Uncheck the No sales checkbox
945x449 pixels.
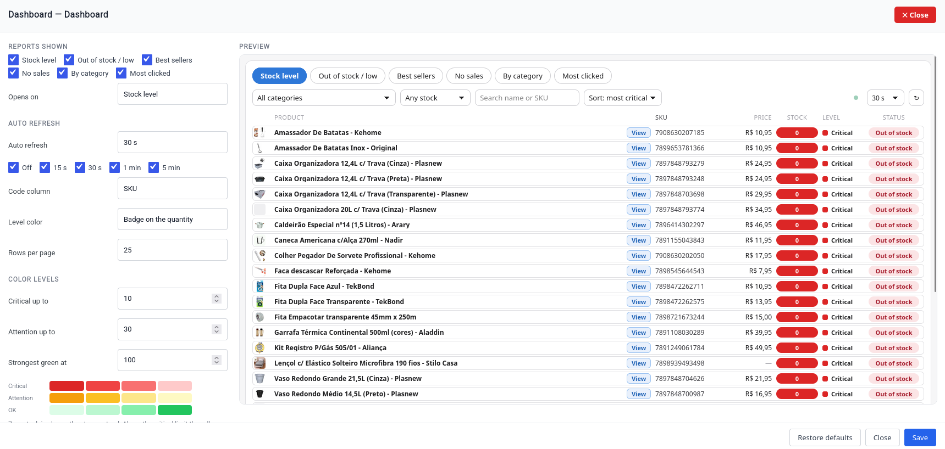(14, 73)
